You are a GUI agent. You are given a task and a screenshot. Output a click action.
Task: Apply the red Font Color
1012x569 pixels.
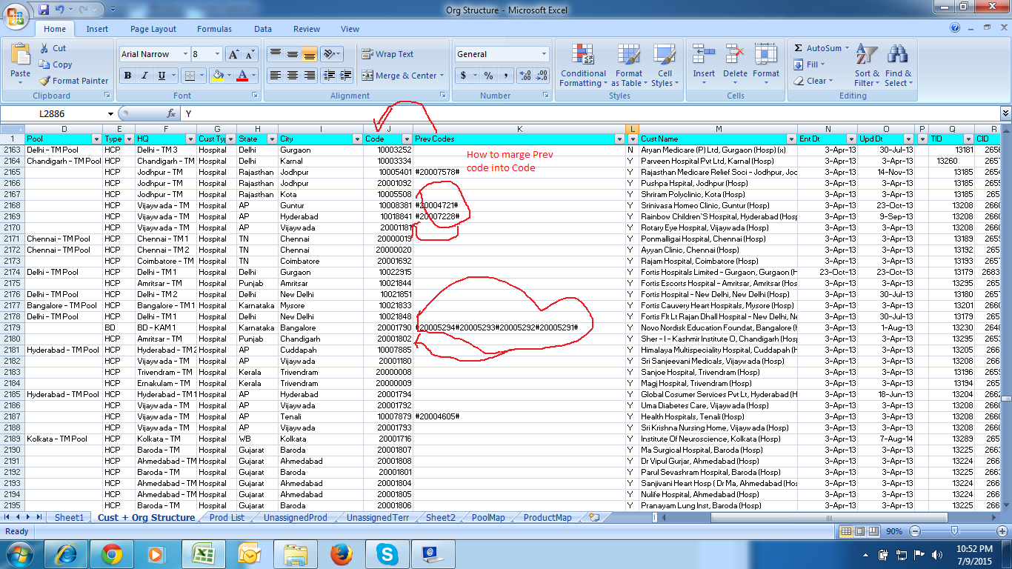tap(242, 76)
